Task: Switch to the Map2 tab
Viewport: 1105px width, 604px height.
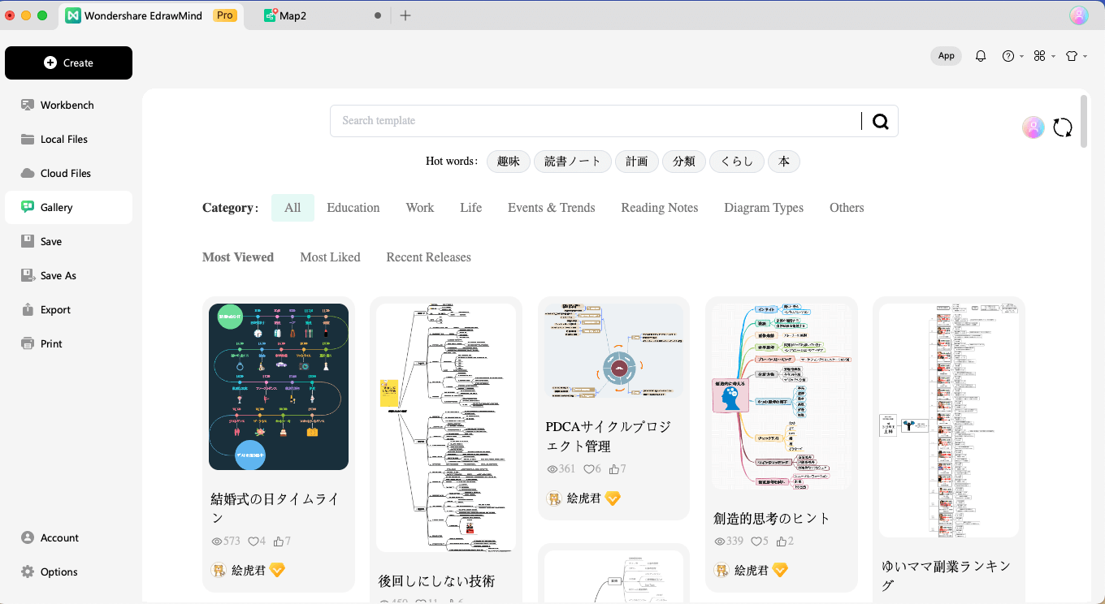Action: pos(323,15)
